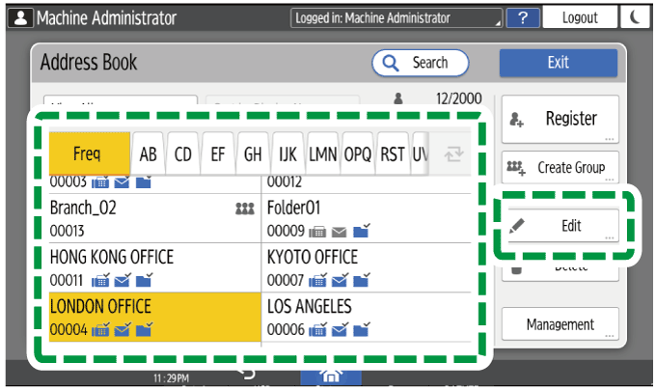Click the fax icon for Folder01

[317, 232]
